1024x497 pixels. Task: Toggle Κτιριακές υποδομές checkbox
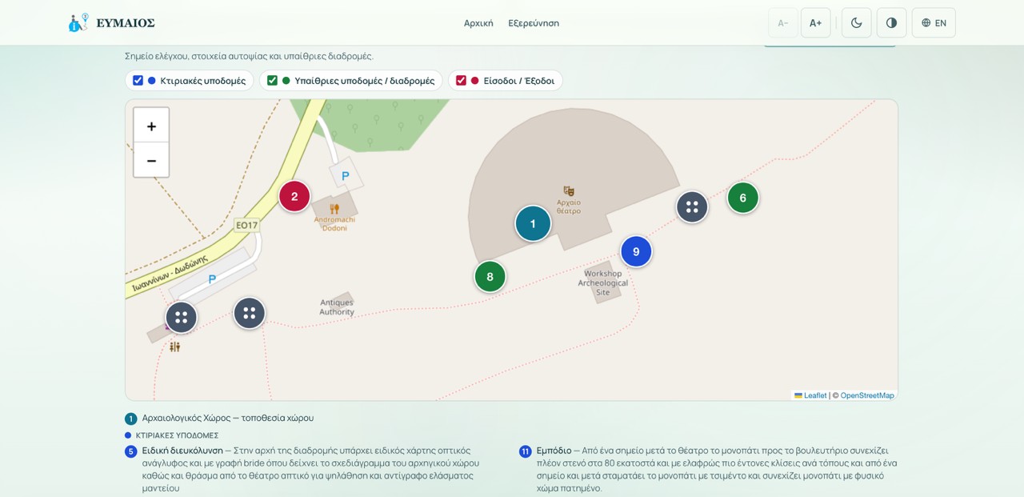tap(138, 80)
